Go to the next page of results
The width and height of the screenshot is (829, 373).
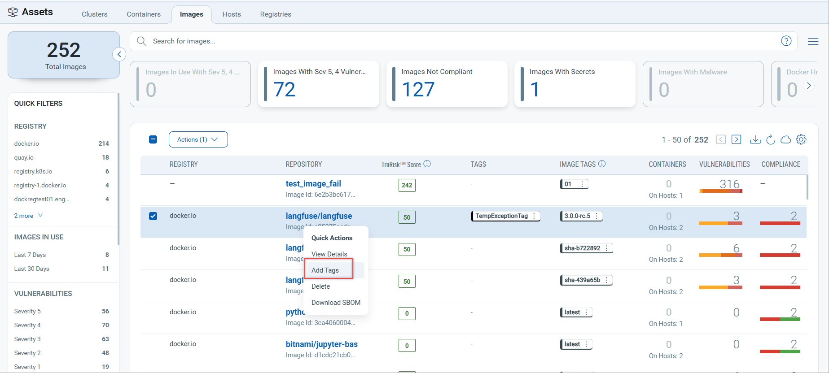736,139
